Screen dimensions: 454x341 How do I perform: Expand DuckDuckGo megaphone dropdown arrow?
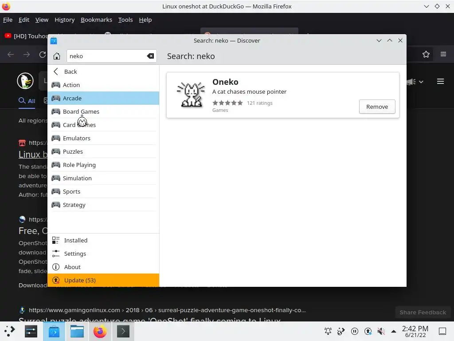pyautogui.click(x=421, y=82)
